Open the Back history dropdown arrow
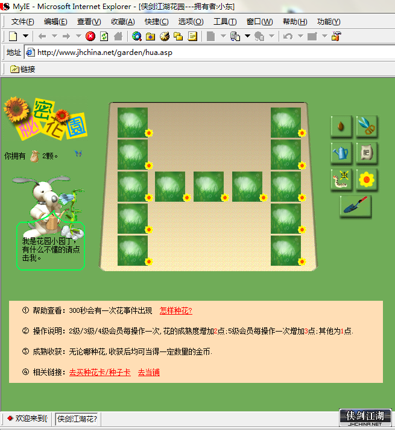The width and height of the screenshot is (395, 430). pyautogui.click(x=54, y=36)
